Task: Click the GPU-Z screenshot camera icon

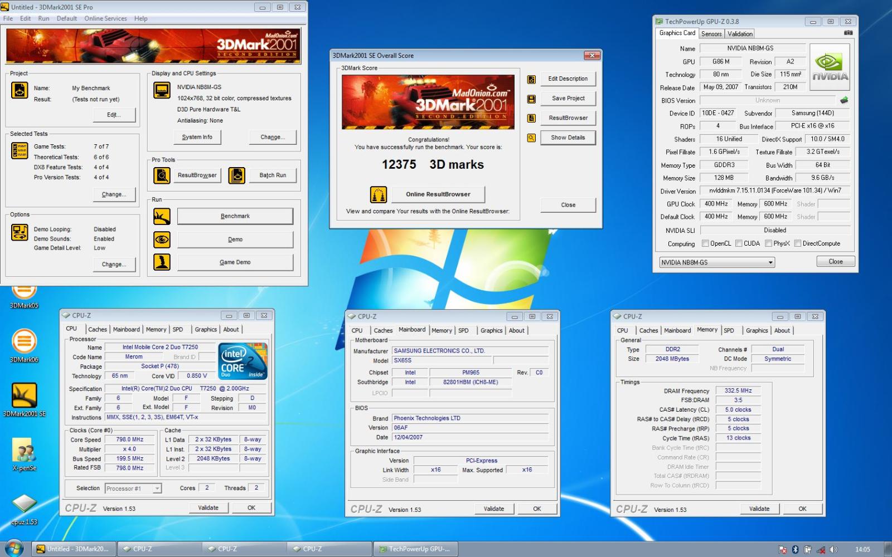Action: click(848, 33)
